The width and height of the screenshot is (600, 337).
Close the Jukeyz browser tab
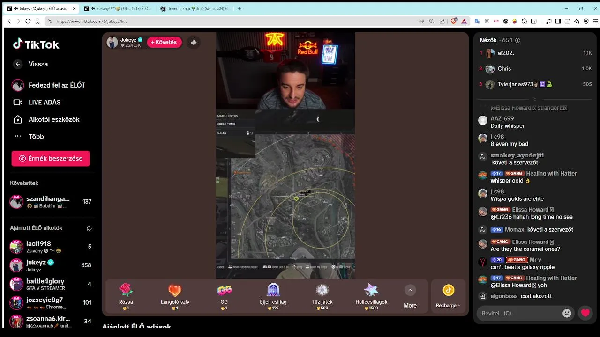point(74,8)
